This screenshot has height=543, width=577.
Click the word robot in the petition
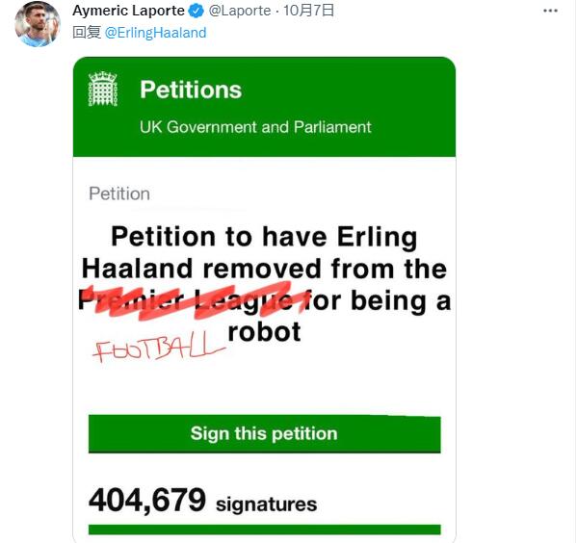tap(264, 332)
